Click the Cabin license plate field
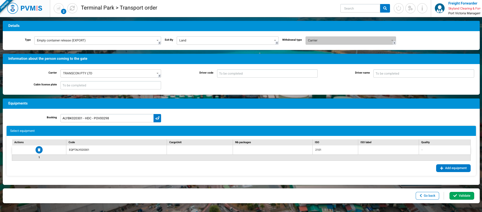The image size is (482, 212). [111, 85]
